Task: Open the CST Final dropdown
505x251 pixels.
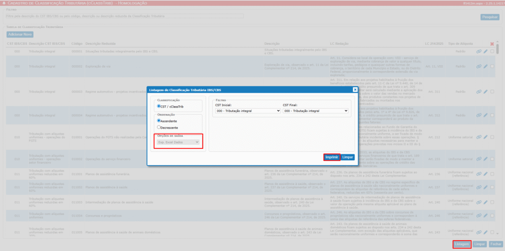Action: (x=315, y=111)
